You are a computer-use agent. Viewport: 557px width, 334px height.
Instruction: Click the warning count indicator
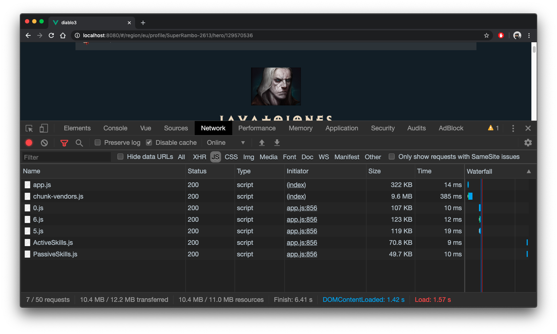pyautogui.click(x=493, y=128)
